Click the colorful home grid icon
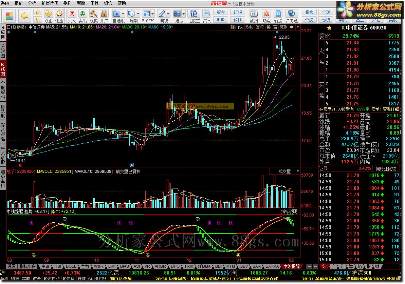Image resolution: width=405 pixels, height=284 pixels. pos(9,16)
